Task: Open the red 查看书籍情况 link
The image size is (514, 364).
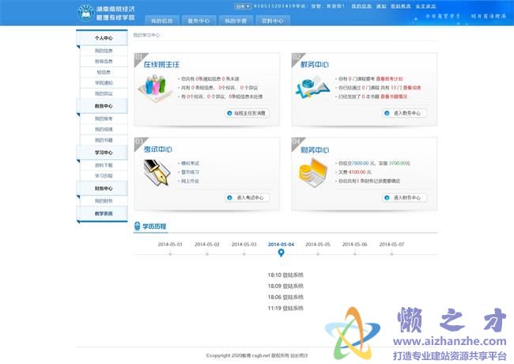Action: (x=394, y=97)
